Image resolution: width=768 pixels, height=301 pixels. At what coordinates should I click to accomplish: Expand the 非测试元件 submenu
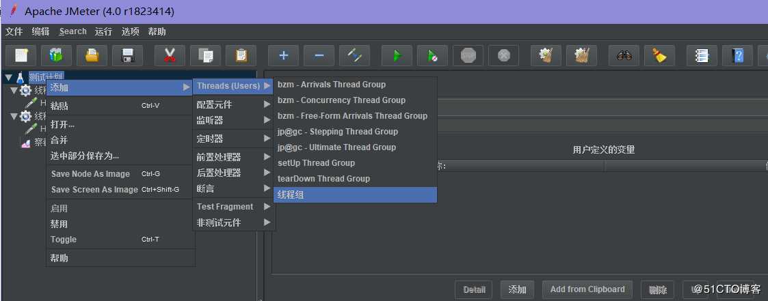234,223
